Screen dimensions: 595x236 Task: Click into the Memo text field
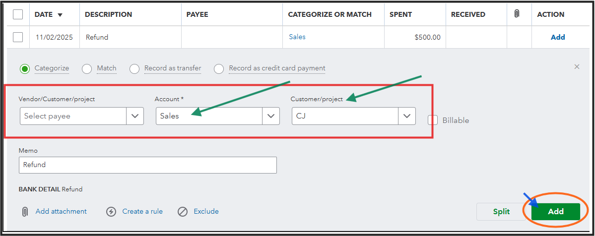coord(147,165)
